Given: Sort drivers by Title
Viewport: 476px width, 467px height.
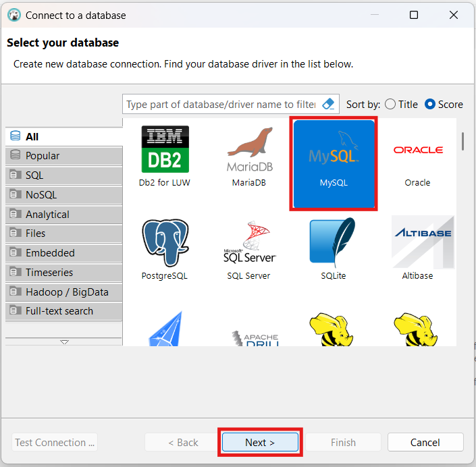Looking at the screenshot, I should point(401,105).
